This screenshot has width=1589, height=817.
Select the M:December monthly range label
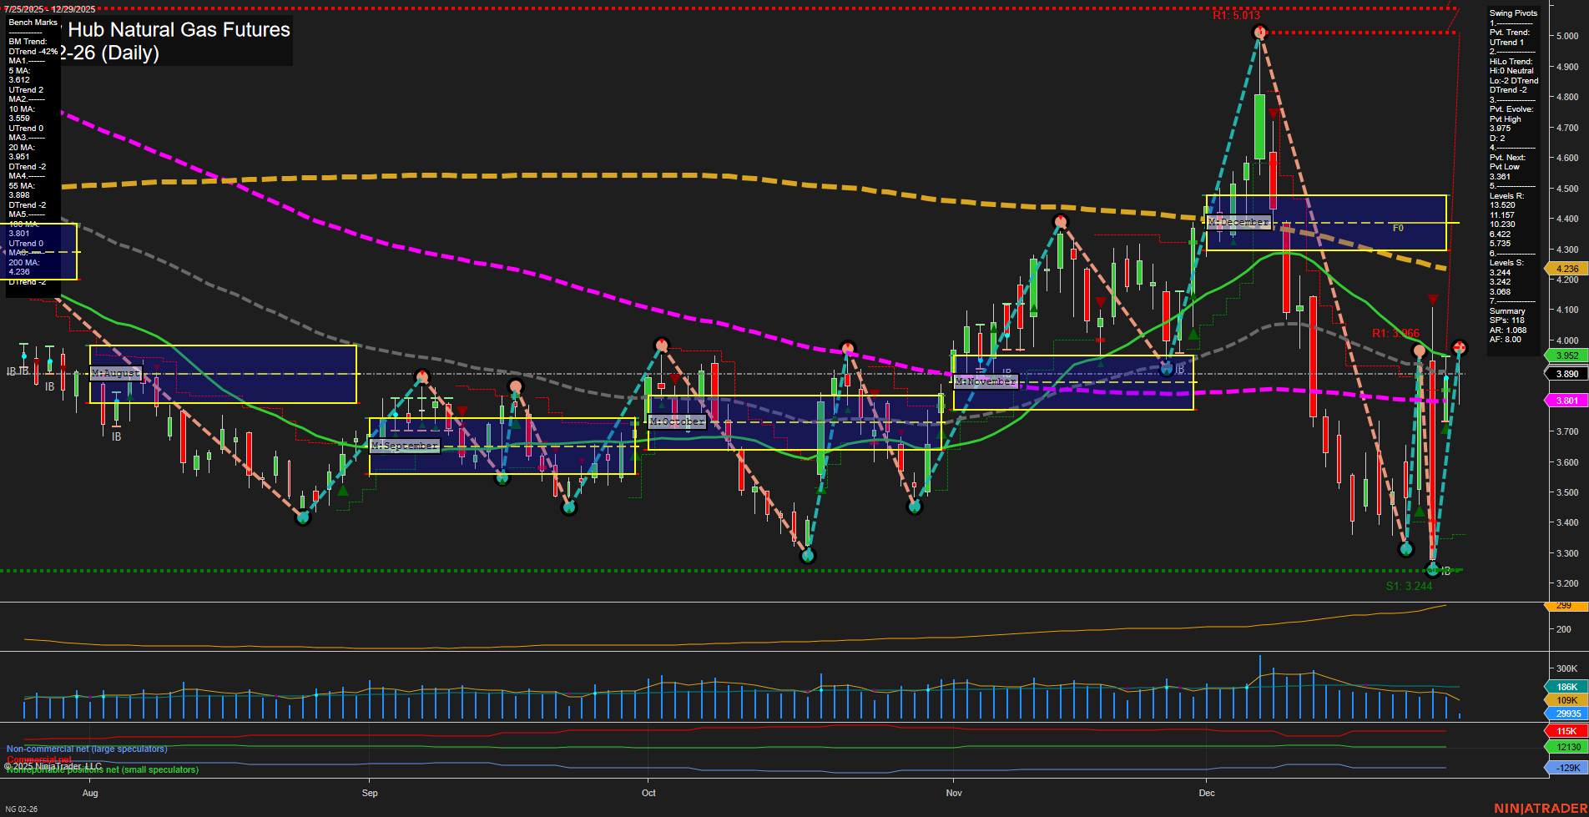1238,222
